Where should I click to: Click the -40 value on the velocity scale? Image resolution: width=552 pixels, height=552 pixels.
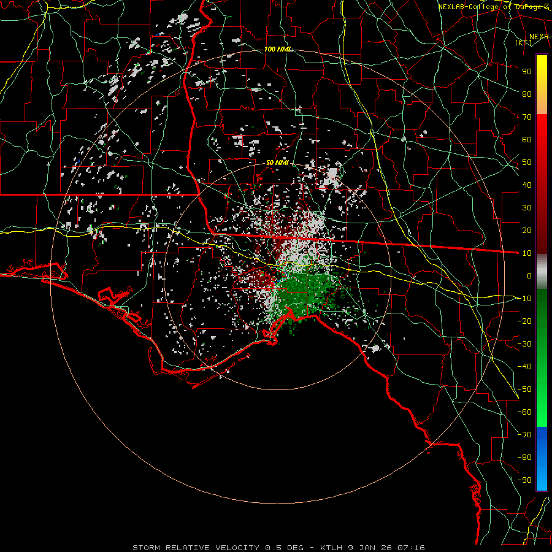click(524, 367)
